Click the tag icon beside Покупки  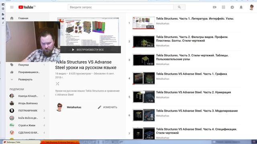pos(12,65)
